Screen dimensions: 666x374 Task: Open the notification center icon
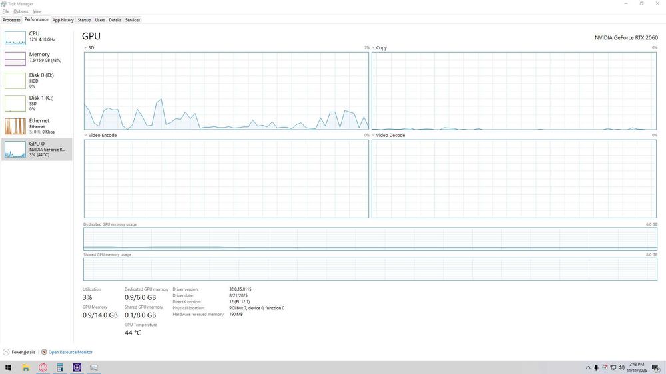656,368
